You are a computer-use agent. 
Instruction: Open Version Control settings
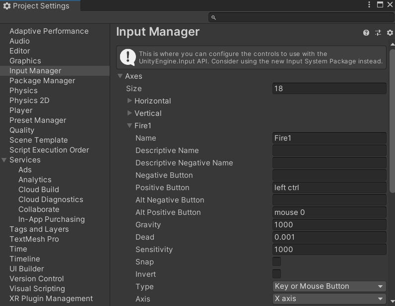tap(37, 279)
